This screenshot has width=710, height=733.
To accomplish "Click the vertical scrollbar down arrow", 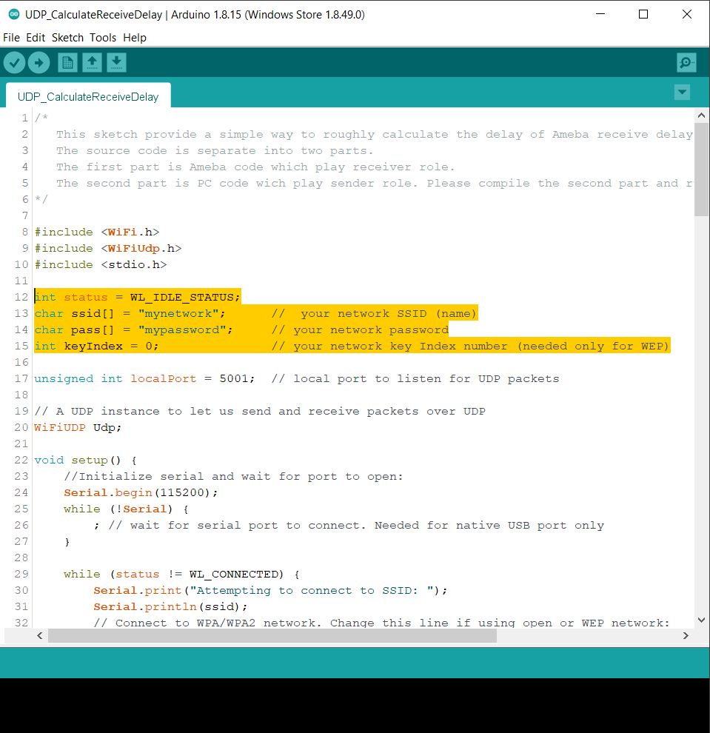I will pos(701,620).
